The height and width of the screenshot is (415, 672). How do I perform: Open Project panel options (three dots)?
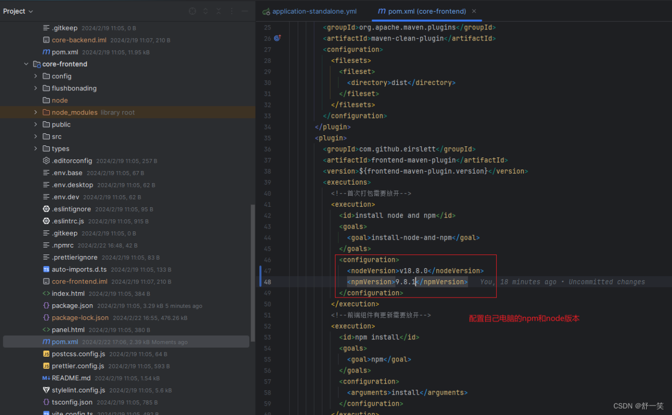coord(232,11)
